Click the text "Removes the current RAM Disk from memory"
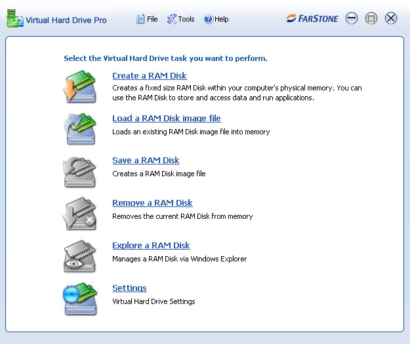The height and width of the screenshot is (344, 410). (x=182, y=216)
